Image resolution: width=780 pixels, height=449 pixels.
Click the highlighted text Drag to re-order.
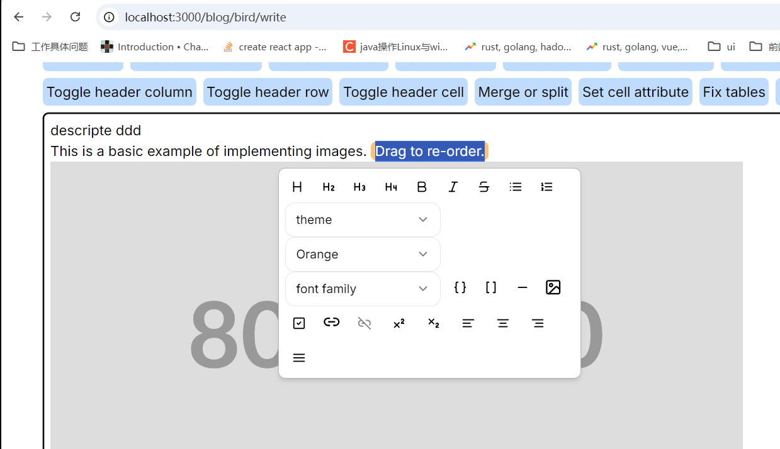[430, 151]
